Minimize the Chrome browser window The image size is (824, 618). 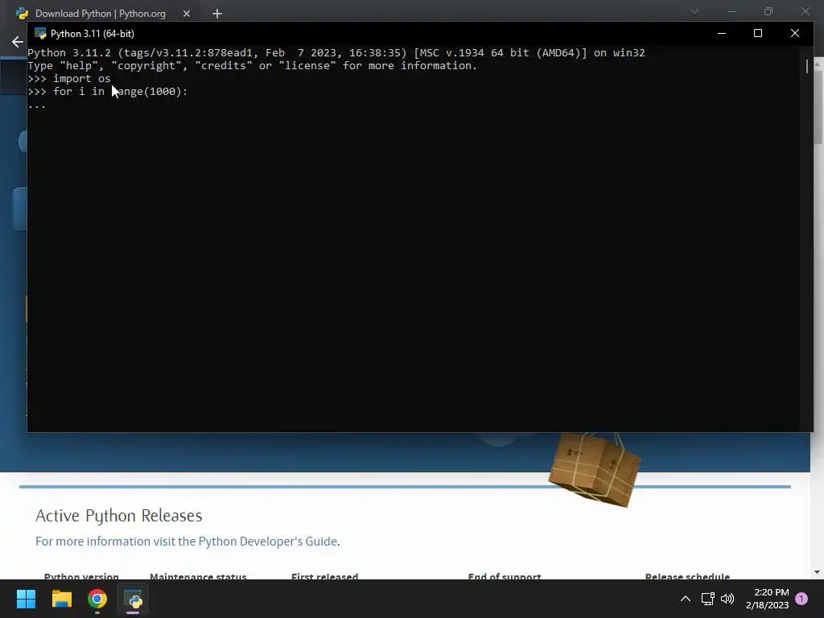click(x=731, y=11)
